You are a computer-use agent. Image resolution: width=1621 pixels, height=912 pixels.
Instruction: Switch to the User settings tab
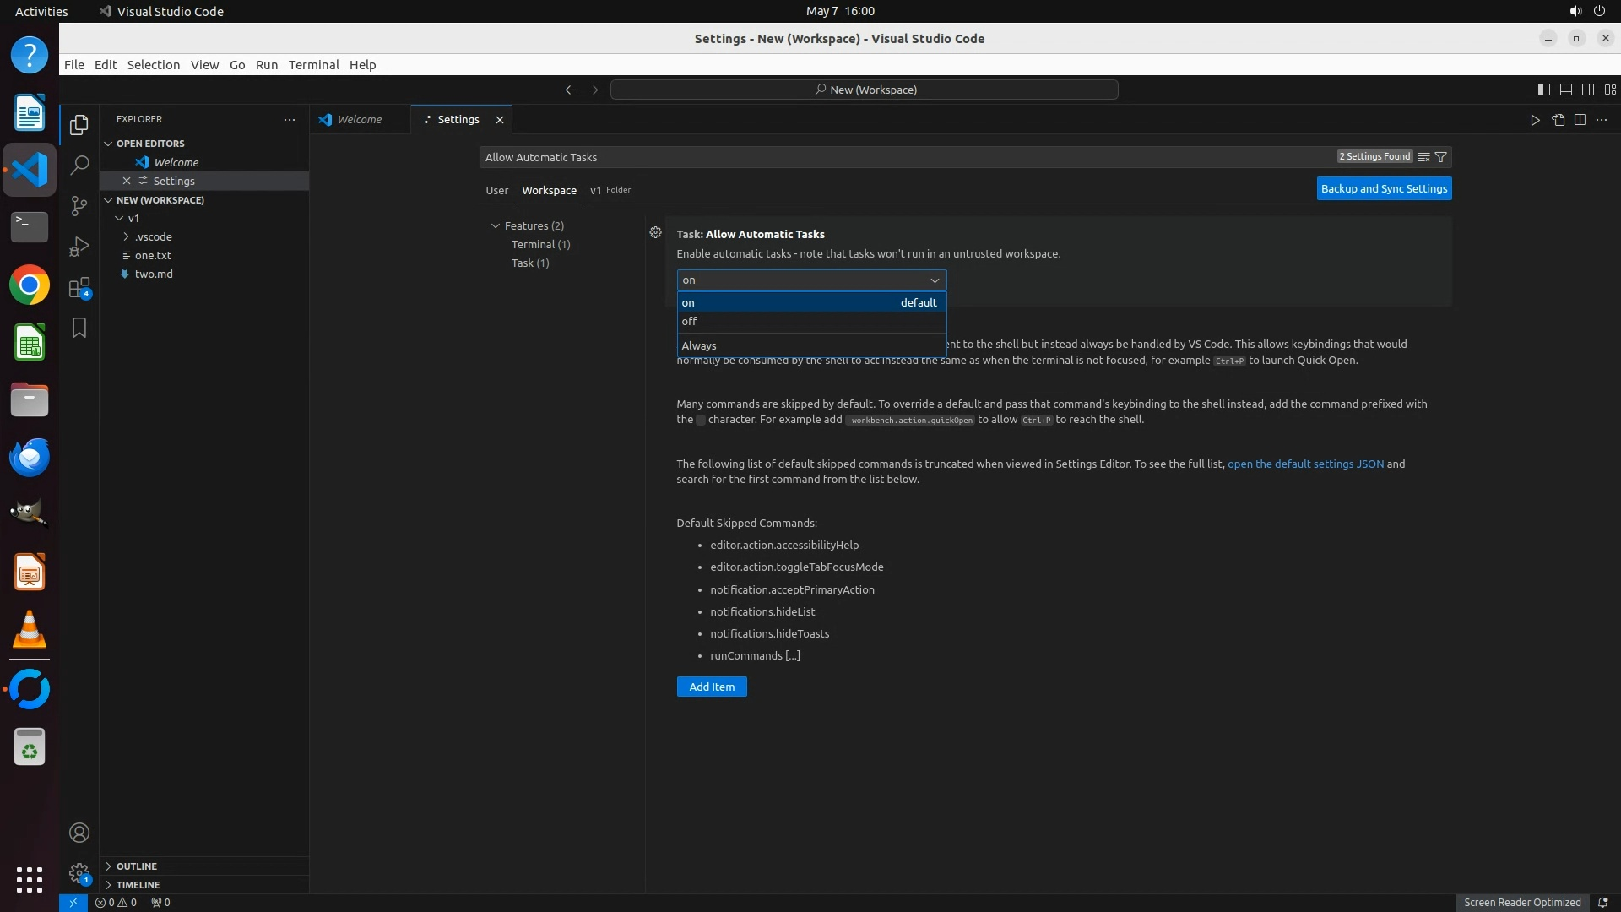pyautogui.click(x=496, y=190)
